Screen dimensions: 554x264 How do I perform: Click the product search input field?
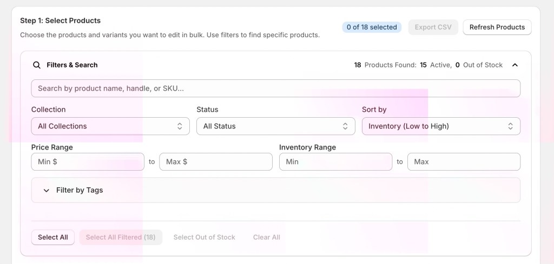pyautogui.click(x=275, y=88)
